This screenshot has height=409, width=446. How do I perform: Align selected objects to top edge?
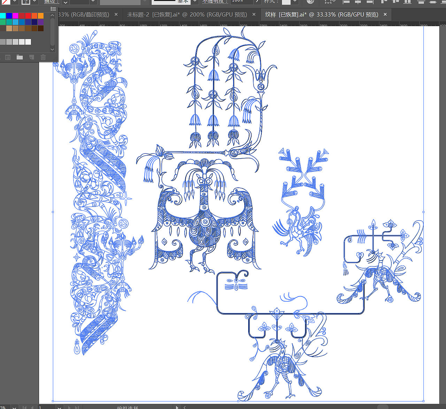[384, 2]
